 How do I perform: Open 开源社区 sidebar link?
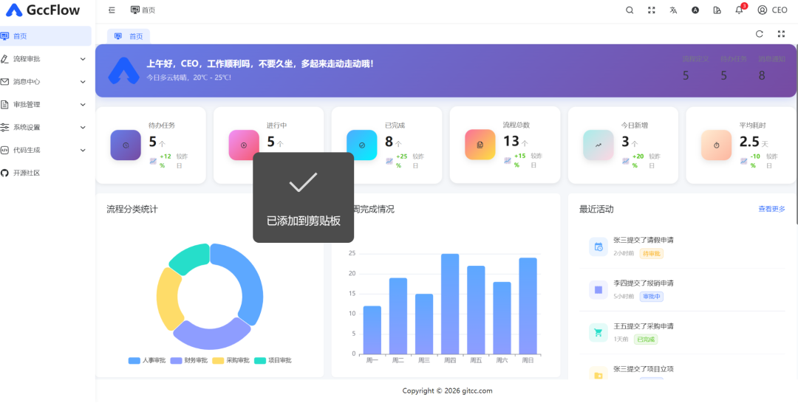[46, 173]
